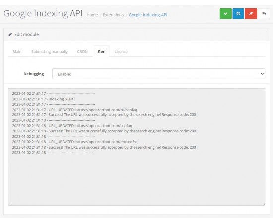Click the blue floppy-disk save button
273x223 pixels.
pyautogui.click(x=238, y=14)
